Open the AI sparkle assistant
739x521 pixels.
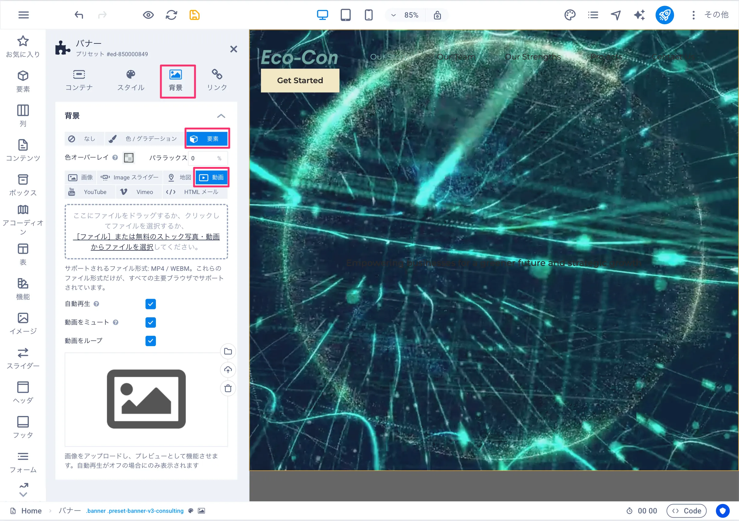coord(639,15)
